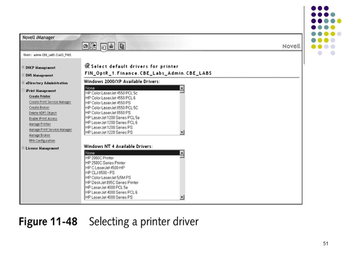Select HP Color LaserJet 5/5M PS driver

pyautogui.click(x=132, y=178)
